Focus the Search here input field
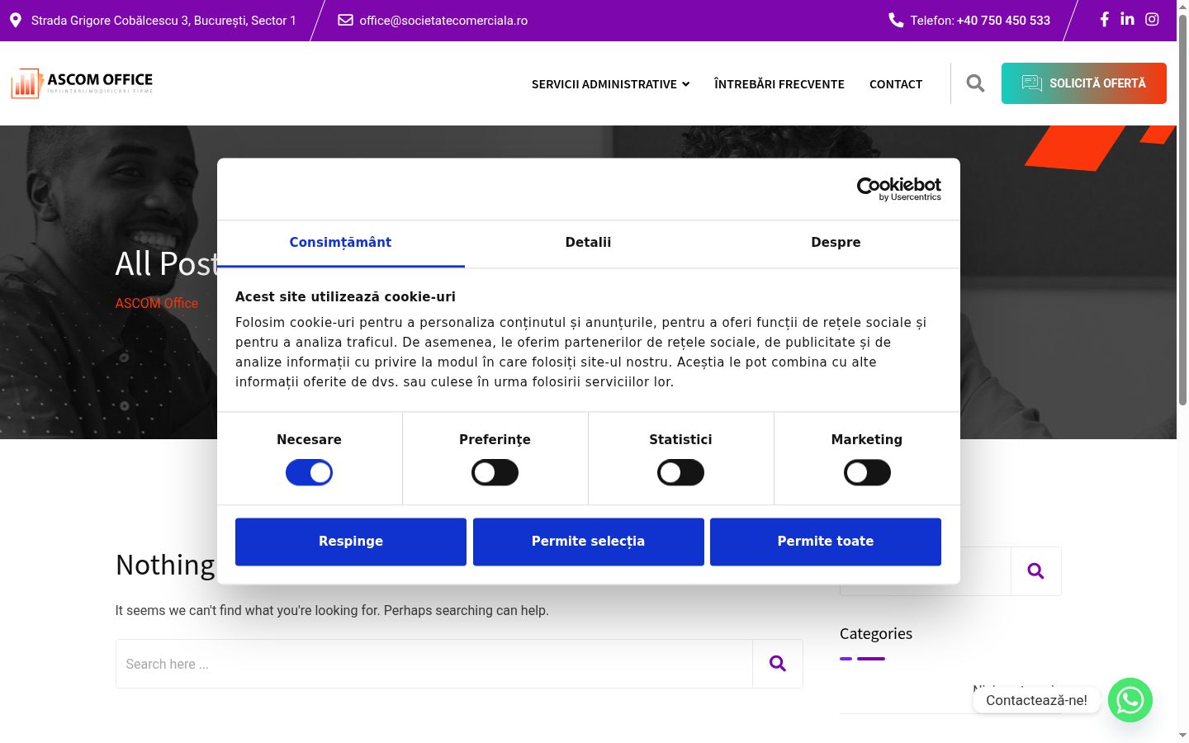The image size is (1189, 743). pyautogui.click(x=434, y=664)
